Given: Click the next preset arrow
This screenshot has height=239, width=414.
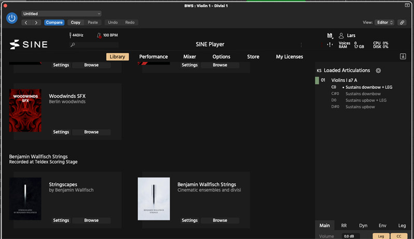Looking at the screenshot, I should point(36,23).
